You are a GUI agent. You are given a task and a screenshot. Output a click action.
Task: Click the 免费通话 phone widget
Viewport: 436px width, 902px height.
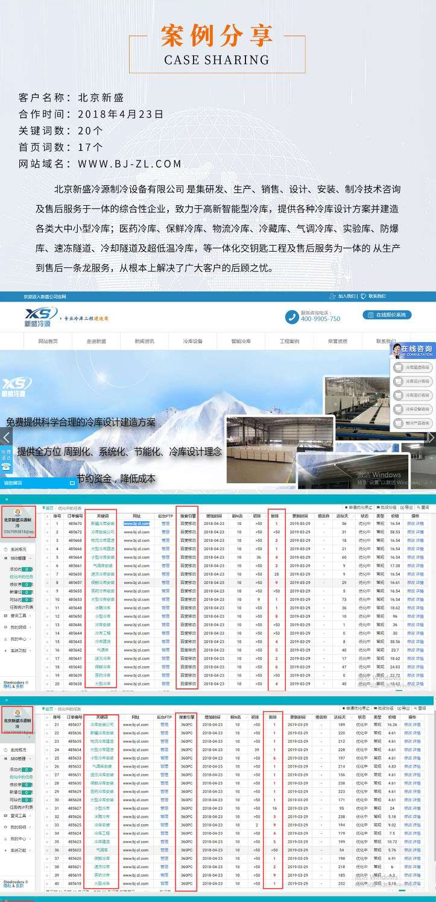(x=5, y=459)
